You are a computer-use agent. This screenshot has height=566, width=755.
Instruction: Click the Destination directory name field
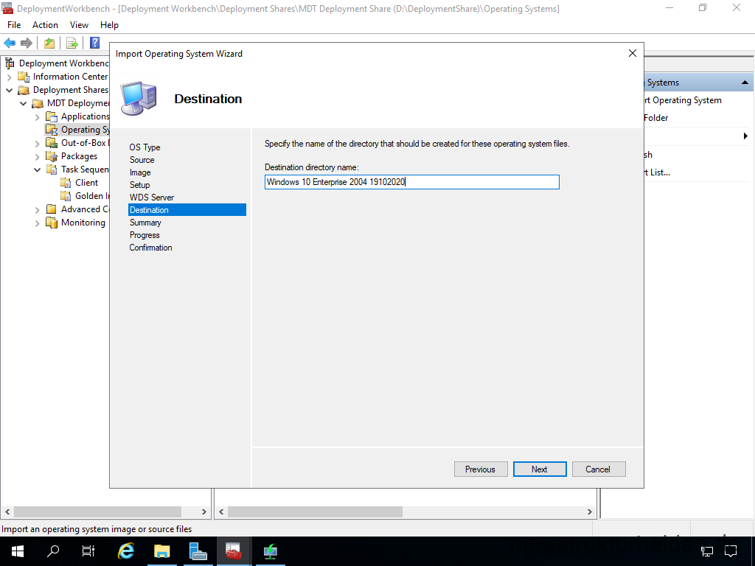[x=411, y=182]
